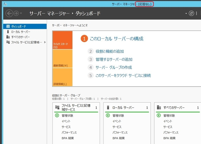The width and height of the screenshot is (201, 144).
Task: Click the Server Manager title bar icon
Action: click(x=5, y=4)
